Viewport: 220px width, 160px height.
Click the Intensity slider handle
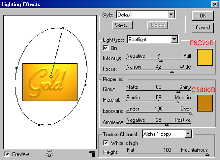[161, 60]
